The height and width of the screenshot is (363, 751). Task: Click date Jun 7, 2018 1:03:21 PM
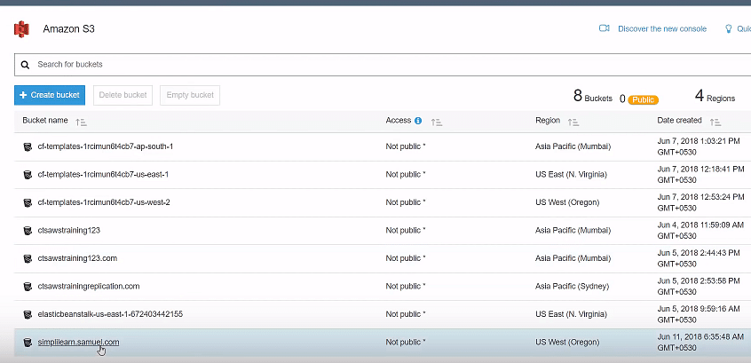point(700,146)
